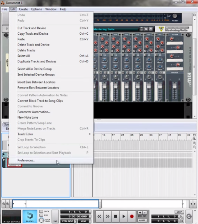Viewport: 198px width, 224px height.
Task: Click the right locator position stepper
Action: (x=179, y=221)
